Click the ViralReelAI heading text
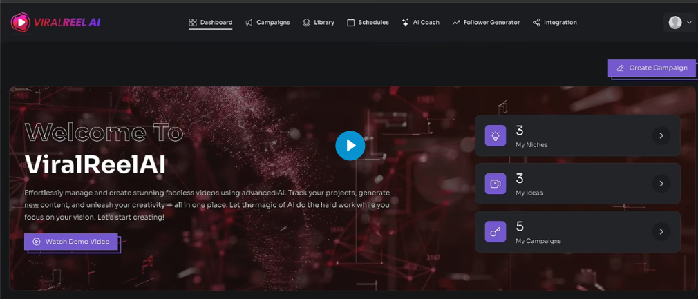 (x=95, y=164)
